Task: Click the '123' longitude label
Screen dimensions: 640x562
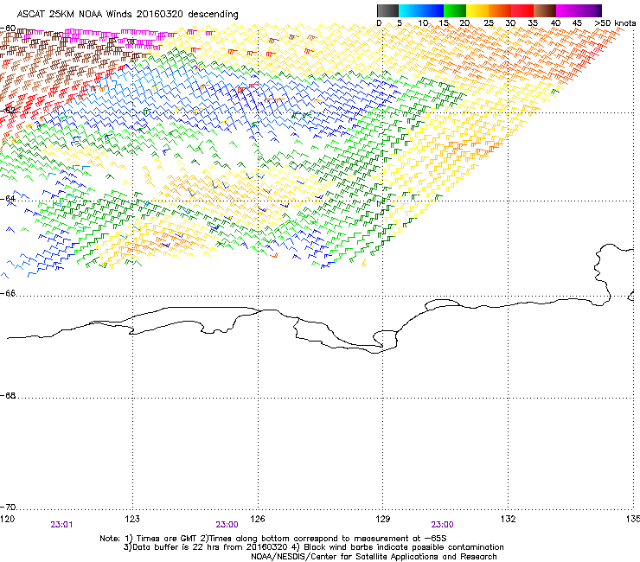Action: [x=132, y=519]
